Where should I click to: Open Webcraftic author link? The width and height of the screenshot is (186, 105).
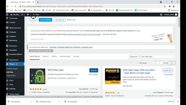point(128,86)
